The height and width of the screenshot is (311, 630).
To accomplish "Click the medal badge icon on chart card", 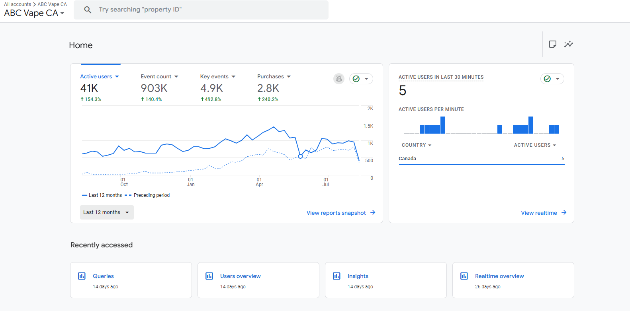I will (x=339, y=79).
